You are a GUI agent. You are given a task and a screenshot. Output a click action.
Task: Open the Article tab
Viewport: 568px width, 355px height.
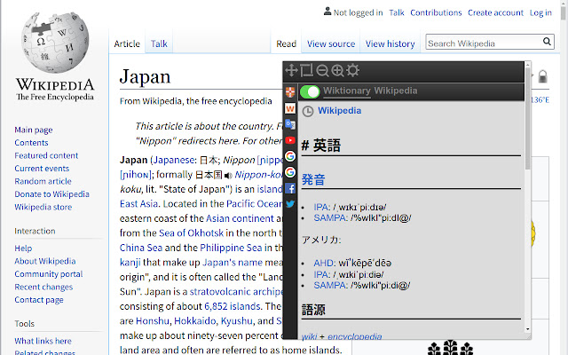pos(127,43)
